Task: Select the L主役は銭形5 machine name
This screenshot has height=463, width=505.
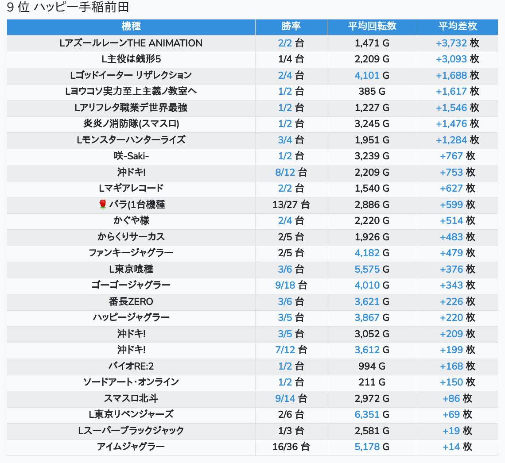Action: pos(131,59)
